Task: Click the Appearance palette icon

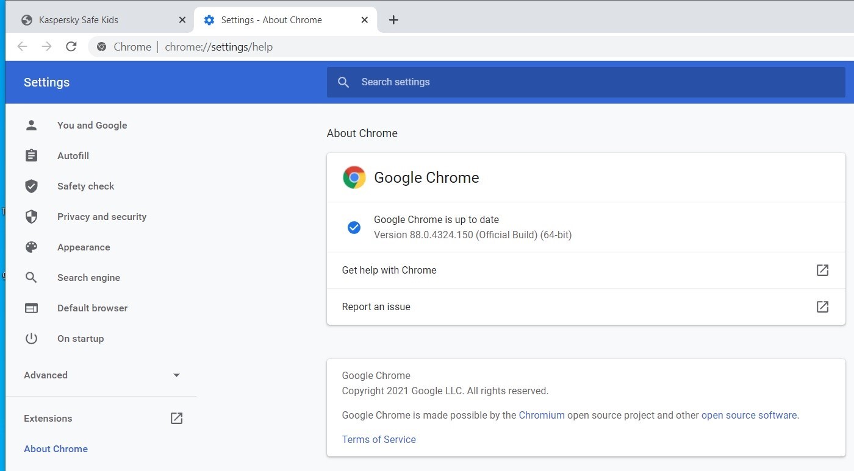Action: tap(31, 247)
